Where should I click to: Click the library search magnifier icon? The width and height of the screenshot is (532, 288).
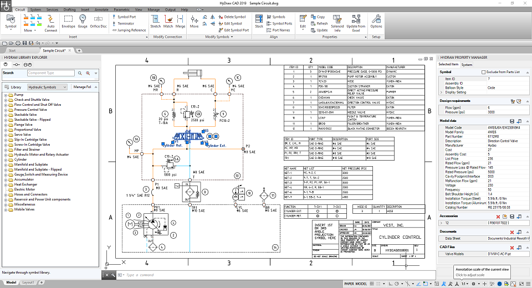tap(80, 73)
